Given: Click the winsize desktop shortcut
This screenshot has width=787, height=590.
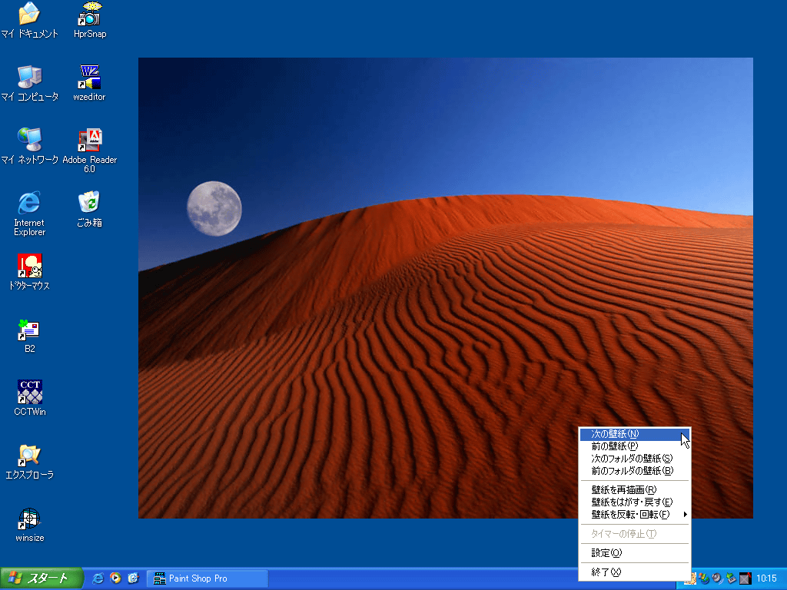Looking at the screenshot, I should [x=30, y=525].
